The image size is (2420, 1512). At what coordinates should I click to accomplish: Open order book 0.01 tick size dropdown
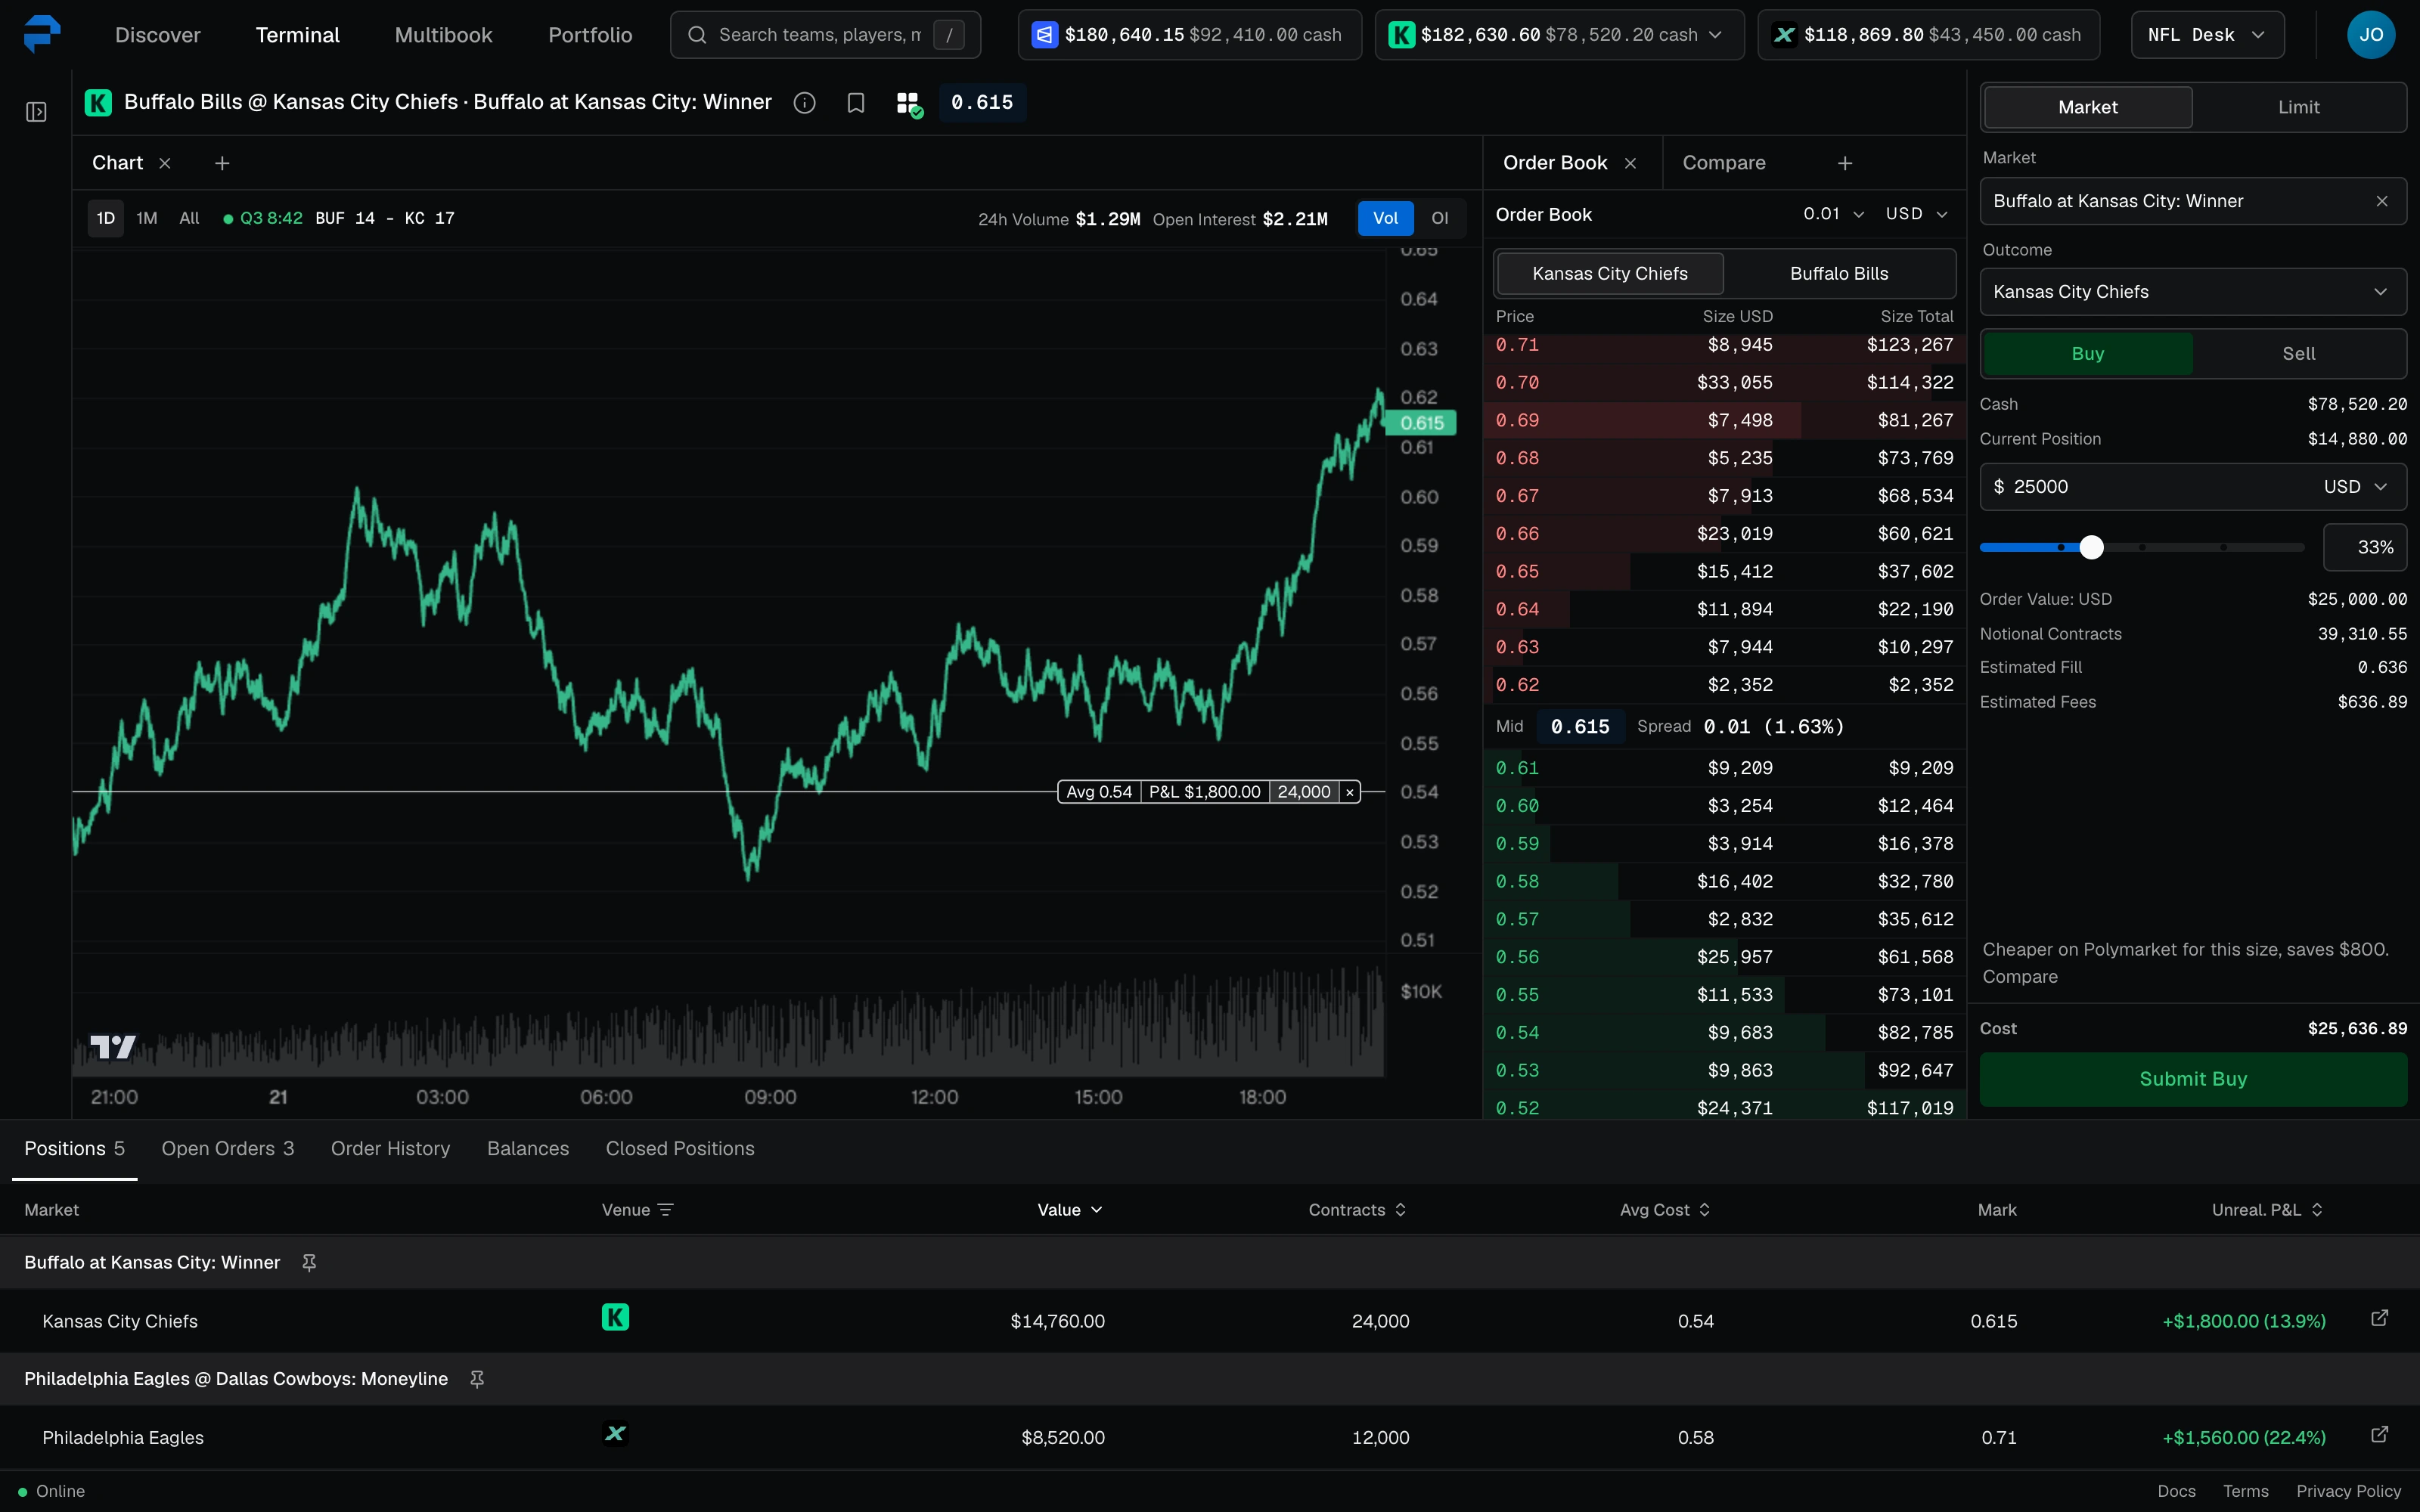click(x=1834, y=214)
